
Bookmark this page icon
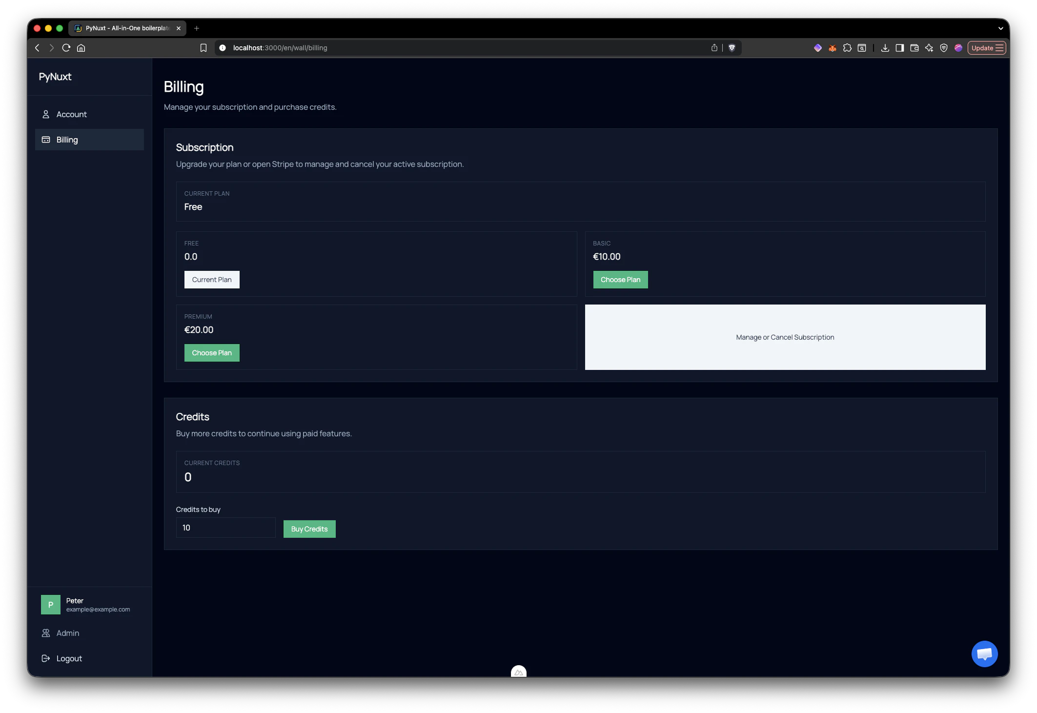click(x=203, y=48)
